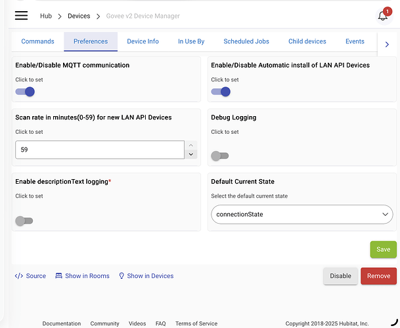Viewport: 400px width, 328px height.
Task: Open the Default Current State dropdown
Action: [x=301, y=215]
